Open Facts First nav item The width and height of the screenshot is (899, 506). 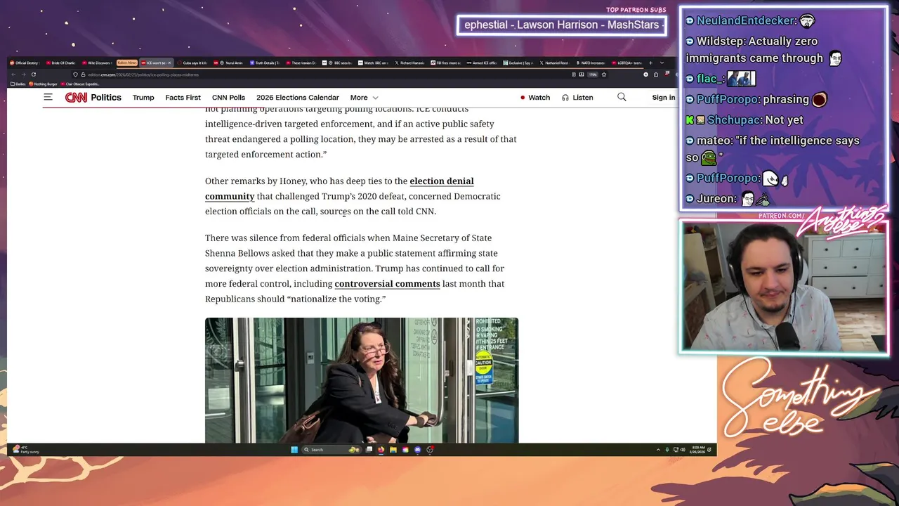183,98
